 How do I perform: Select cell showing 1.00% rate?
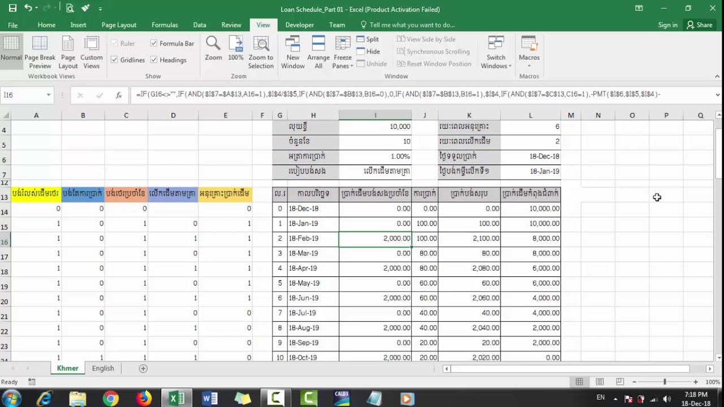coord(375,156)
